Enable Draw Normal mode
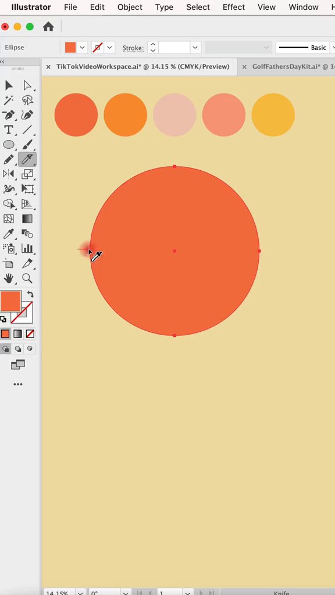The image size is (335, 595). click(5, 349)
